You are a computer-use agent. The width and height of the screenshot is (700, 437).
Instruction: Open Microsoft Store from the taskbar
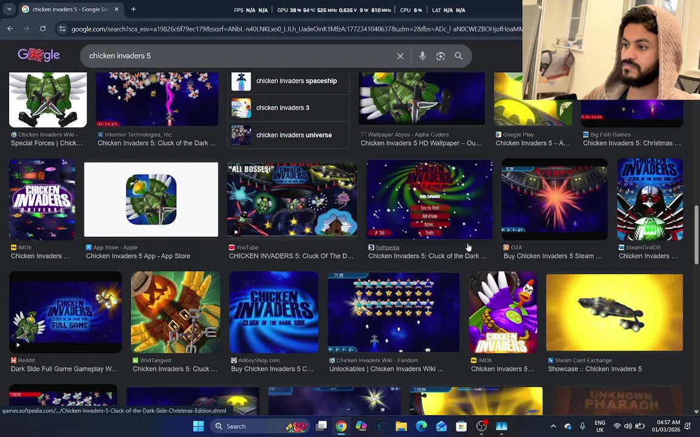pyautogui.click(x=461, y=426)
